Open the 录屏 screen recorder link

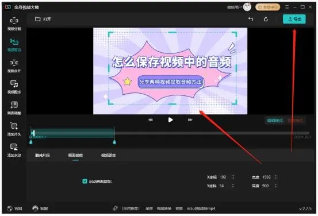point(149,209)
